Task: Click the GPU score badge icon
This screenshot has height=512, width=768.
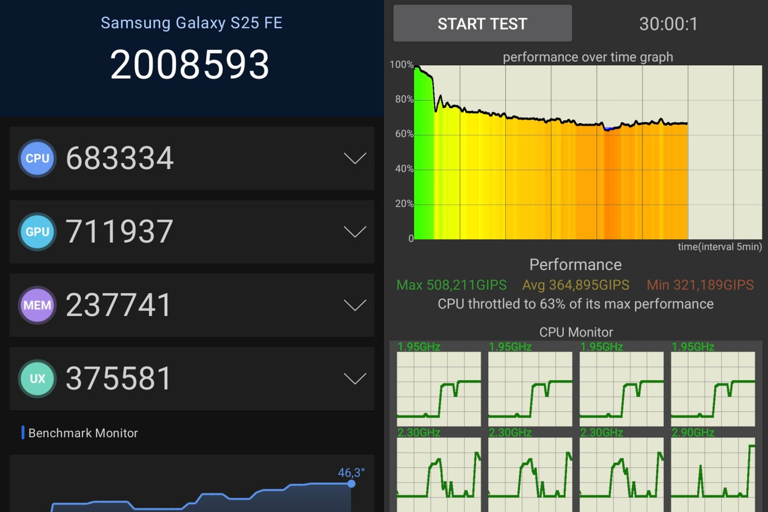Action: (x=37, y=232)
